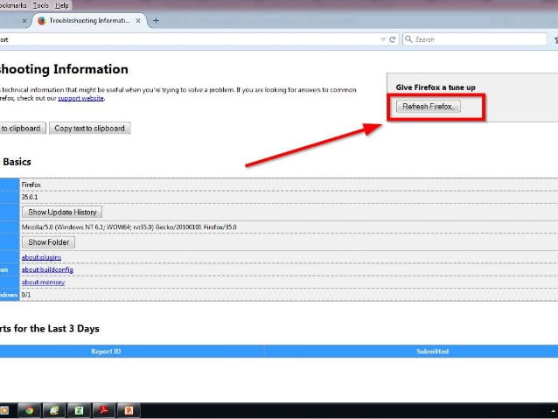This screenshot has width=558, height=419.
Task: Open Excel from the taskbar
Action: (79, 410)
